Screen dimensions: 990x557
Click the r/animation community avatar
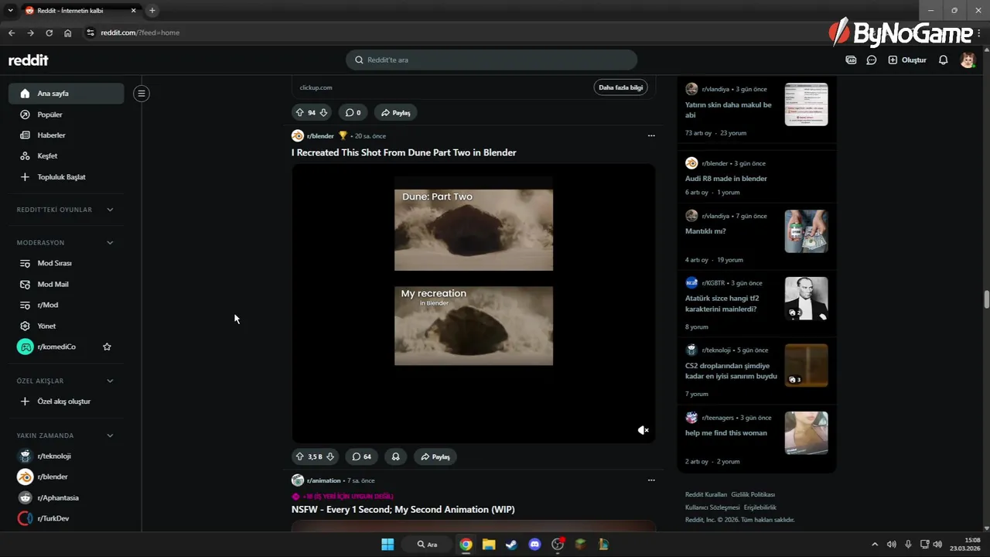click(x=298, y=480)
